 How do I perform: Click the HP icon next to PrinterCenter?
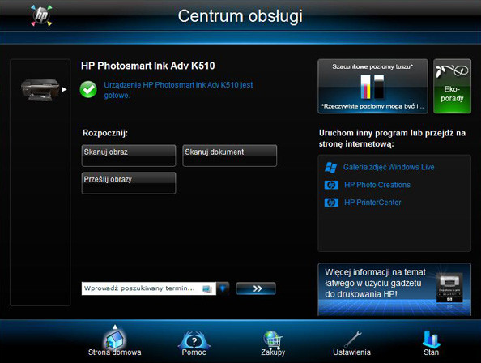tap(331, 203)
